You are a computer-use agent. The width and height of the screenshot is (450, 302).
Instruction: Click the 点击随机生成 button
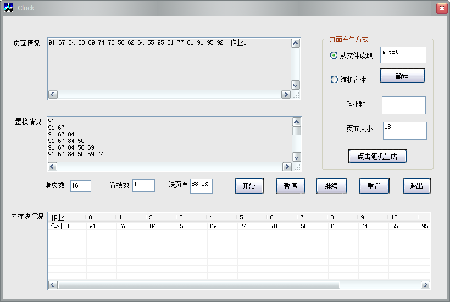[x=377, y=156]
